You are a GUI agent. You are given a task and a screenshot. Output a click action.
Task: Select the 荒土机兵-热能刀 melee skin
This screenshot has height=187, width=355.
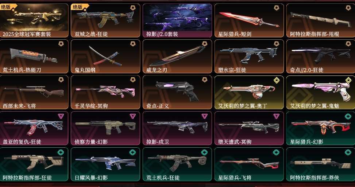34,56
